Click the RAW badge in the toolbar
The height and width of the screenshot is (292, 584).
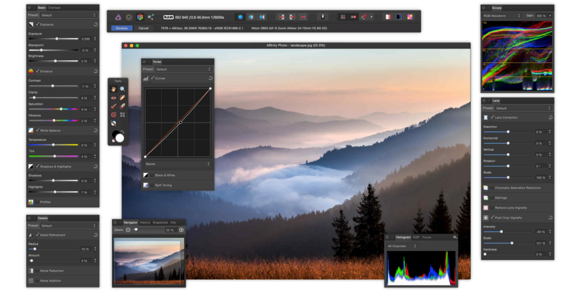pos(168,18)
